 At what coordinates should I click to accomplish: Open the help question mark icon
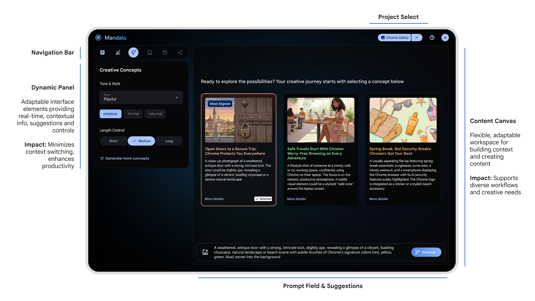432,38
